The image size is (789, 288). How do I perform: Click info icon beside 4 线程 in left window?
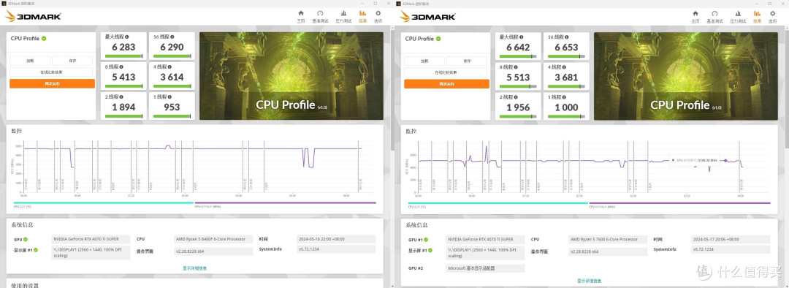point(168,67)
